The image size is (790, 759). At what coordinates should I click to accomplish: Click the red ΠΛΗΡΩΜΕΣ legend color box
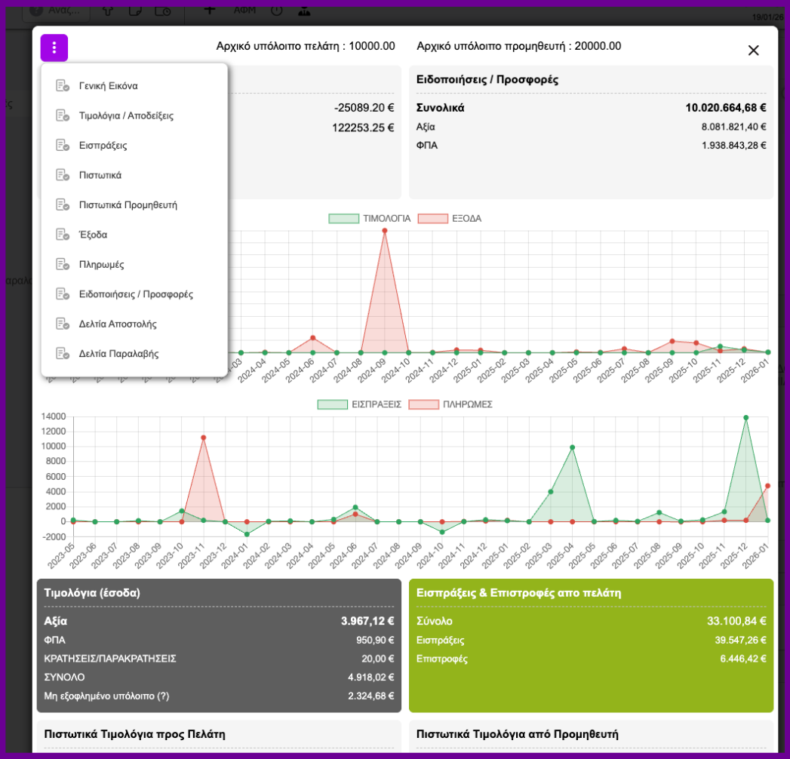pyautogui.click(x=423, y=404)
